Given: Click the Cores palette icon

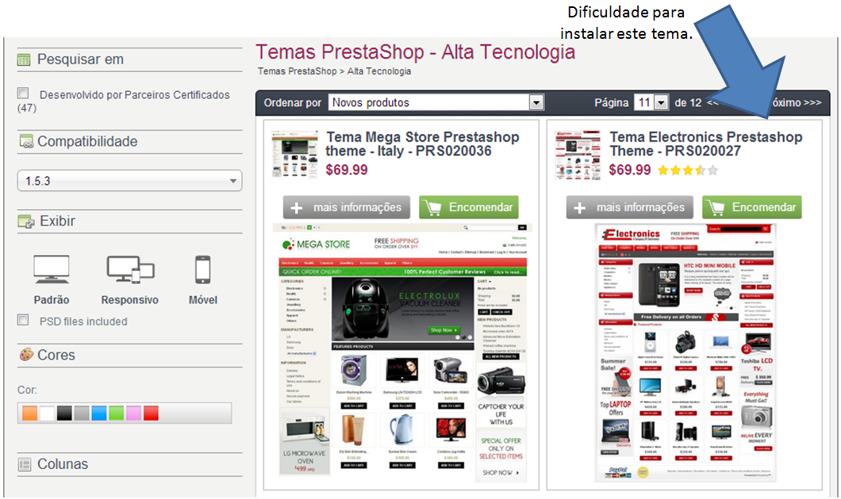Looking at the screenshot, I should [x=26, y=354].
